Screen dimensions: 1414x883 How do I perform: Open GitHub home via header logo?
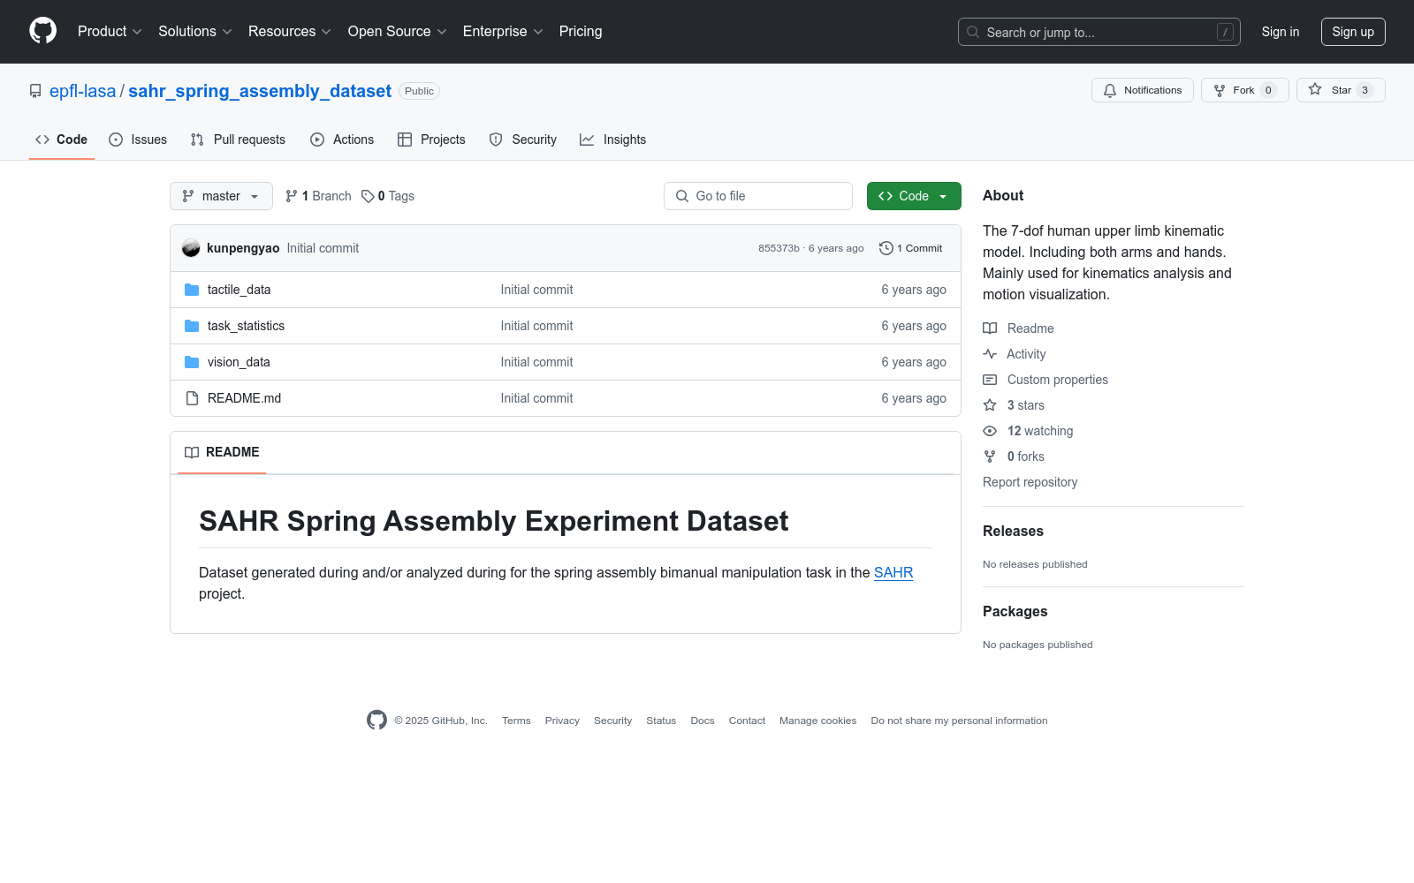[x=42, y=31]
